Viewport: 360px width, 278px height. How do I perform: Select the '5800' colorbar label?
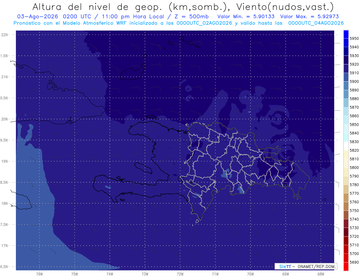click(354, 168)
